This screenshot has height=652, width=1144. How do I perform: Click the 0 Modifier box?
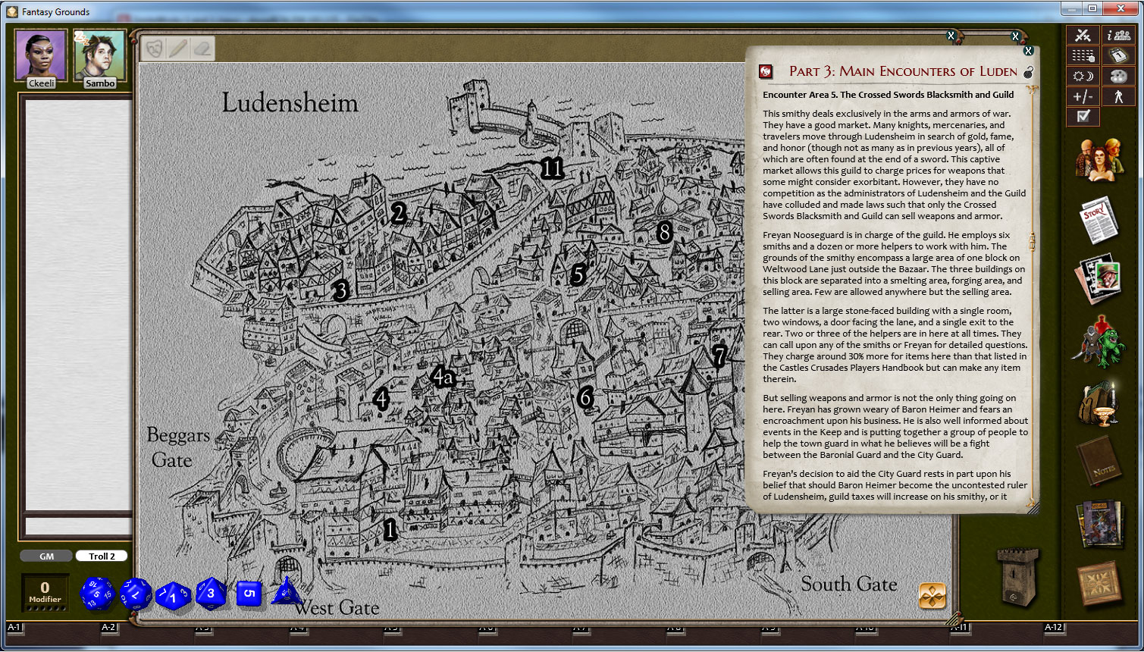(x=45, y=591)
